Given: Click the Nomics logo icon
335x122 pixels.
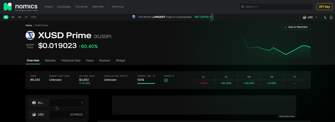Looking at the screenshot, I should point(8,6).
